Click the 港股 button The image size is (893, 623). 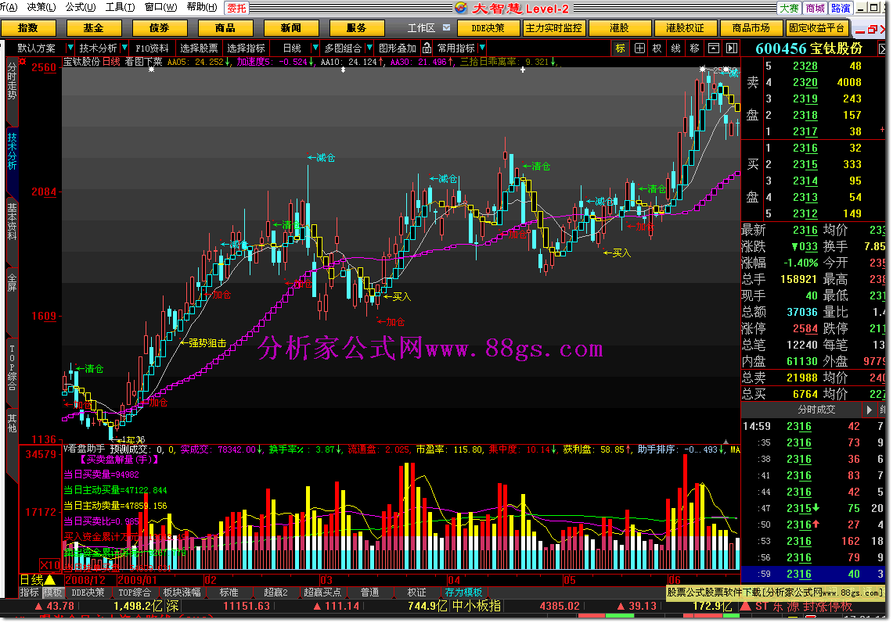click(x=620, y=28)
